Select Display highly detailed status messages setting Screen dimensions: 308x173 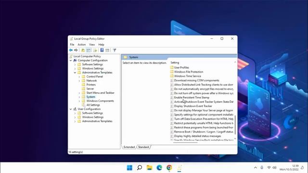(198, 136)
